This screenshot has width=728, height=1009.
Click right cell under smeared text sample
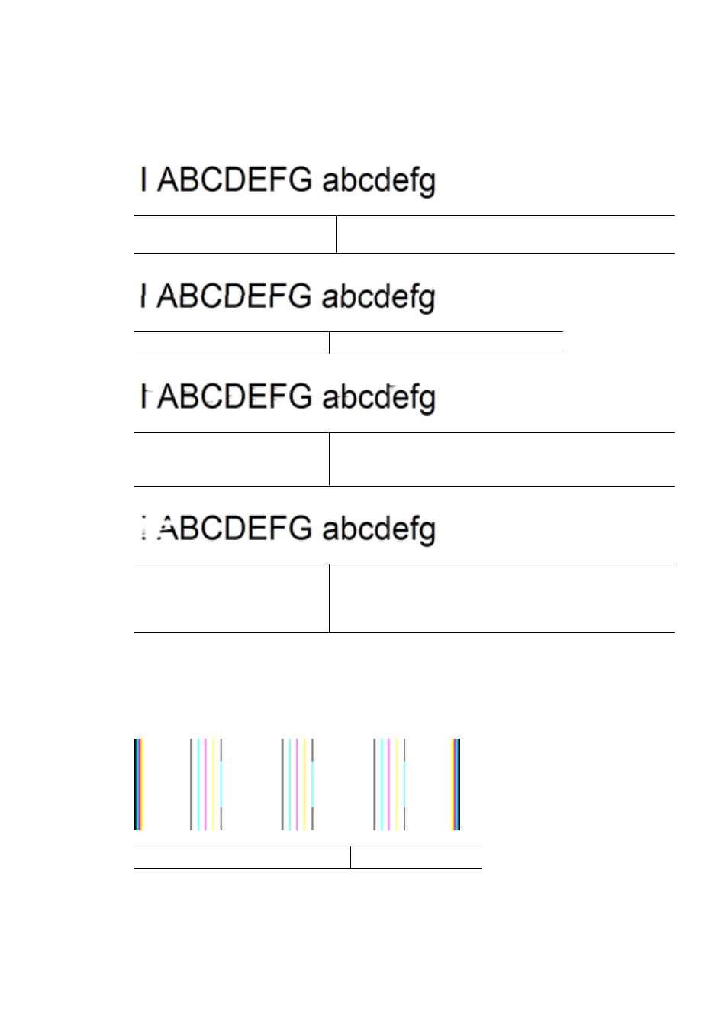click(502, 459)
